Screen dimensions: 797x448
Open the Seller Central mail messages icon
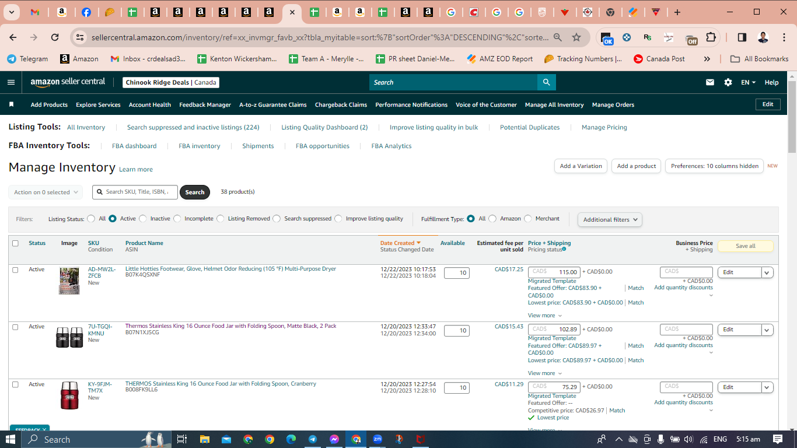tap(710, 82)
